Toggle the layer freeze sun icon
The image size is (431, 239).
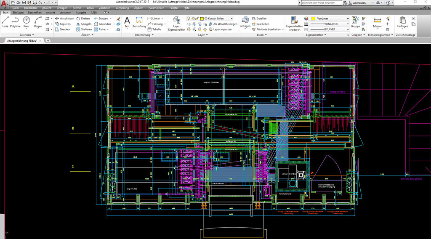click(x=193, y=19)
